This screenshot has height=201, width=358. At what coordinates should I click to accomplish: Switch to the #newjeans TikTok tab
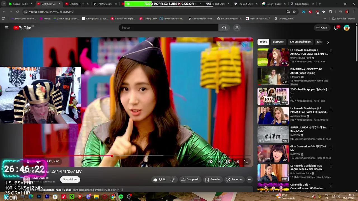click(105, 4)
